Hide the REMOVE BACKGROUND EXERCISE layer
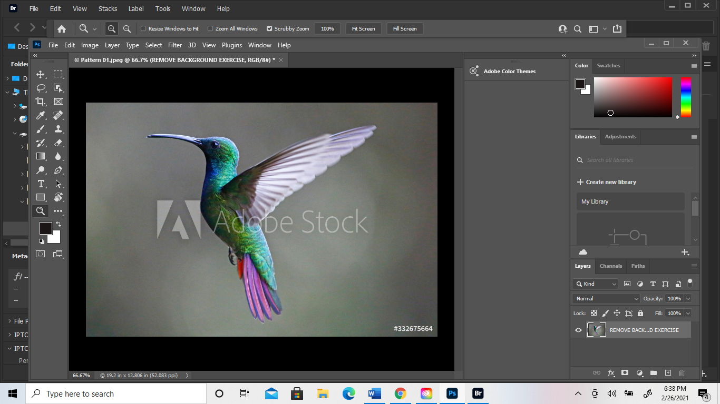This screenshot has height=404, width=720. (x=578, y=330)
